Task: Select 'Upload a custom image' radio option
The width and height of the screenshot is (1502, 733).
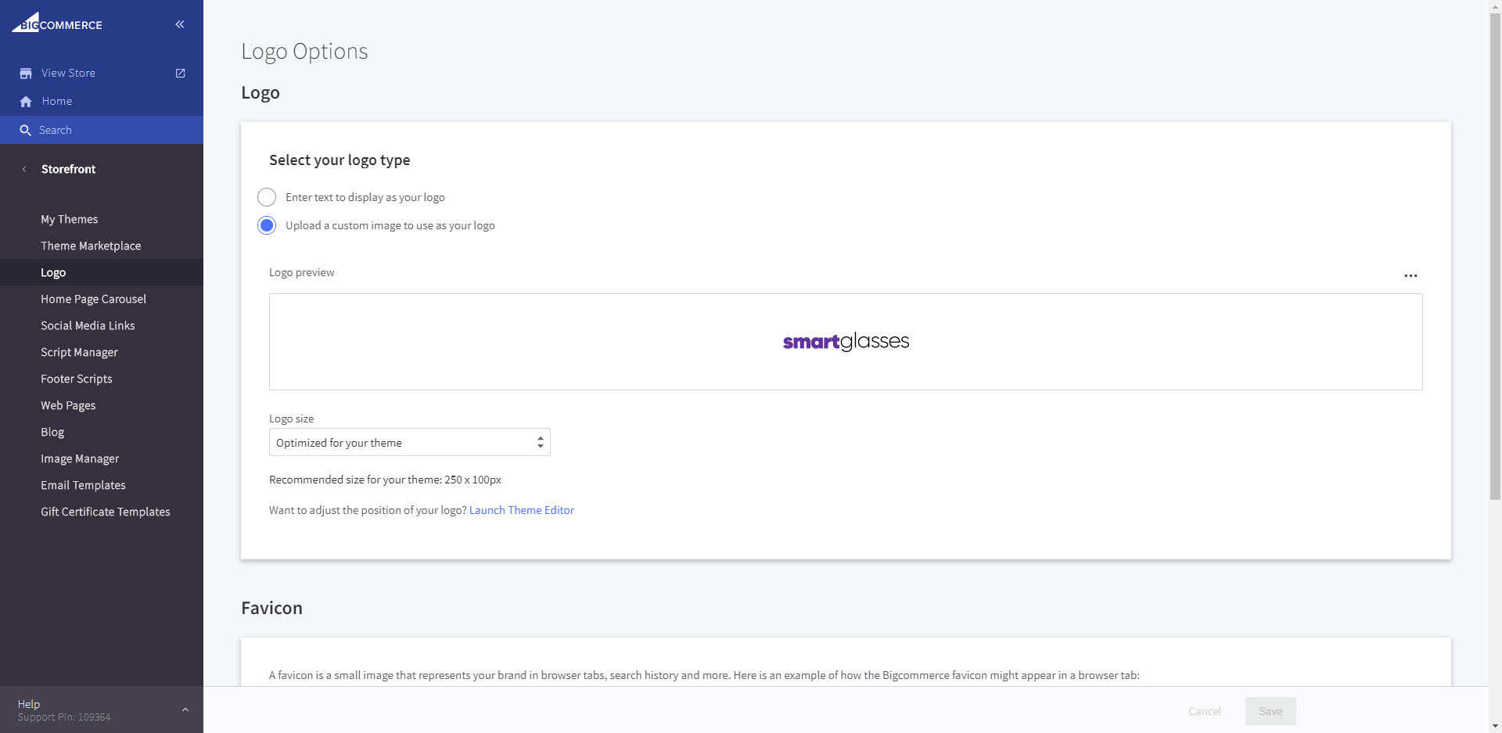Action: click(x=267, y=225)
